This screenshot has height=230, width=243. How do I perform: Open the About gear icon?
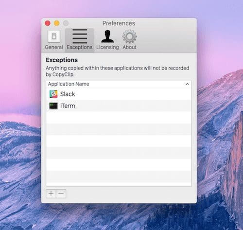[129, 36]
